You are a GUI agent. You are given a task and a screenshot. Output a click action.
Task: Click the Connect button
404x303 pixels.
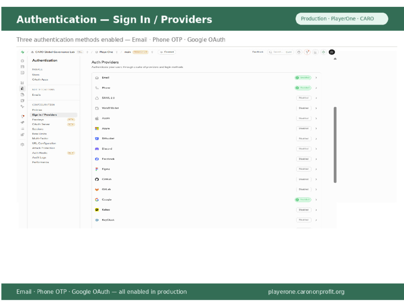(167, 52)
